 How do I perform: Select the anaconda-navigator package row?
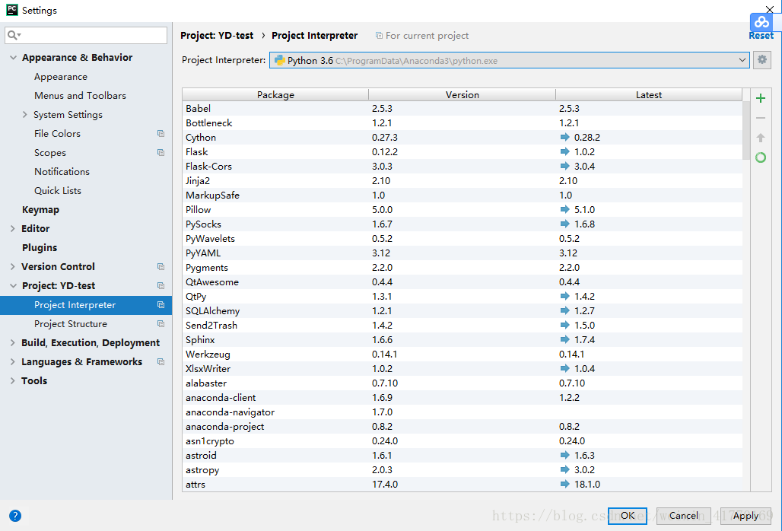point(463,412)
